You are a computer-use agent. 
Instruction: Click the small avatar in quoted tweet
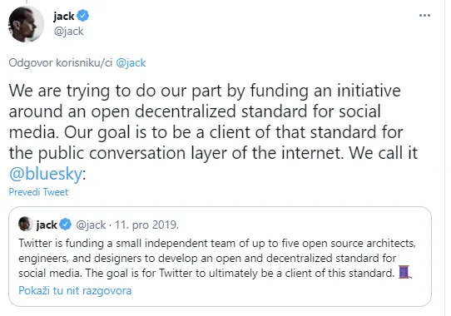point(26,224)
